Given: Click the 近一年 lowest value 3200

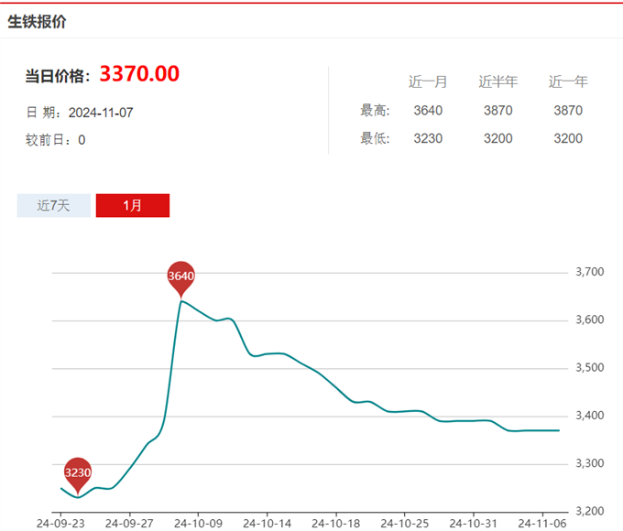Looking at the screenshot, I should (568, 139).
